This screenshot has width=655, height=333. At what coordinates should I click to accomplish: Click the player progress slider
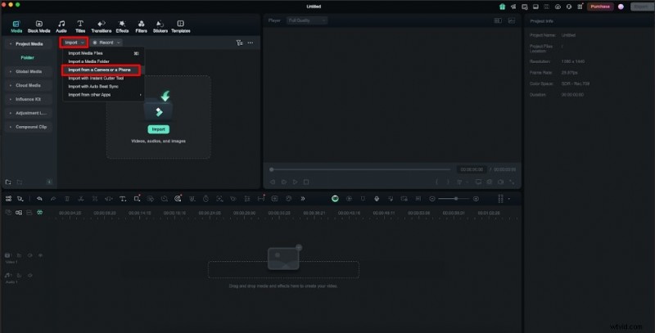point(360,169)
